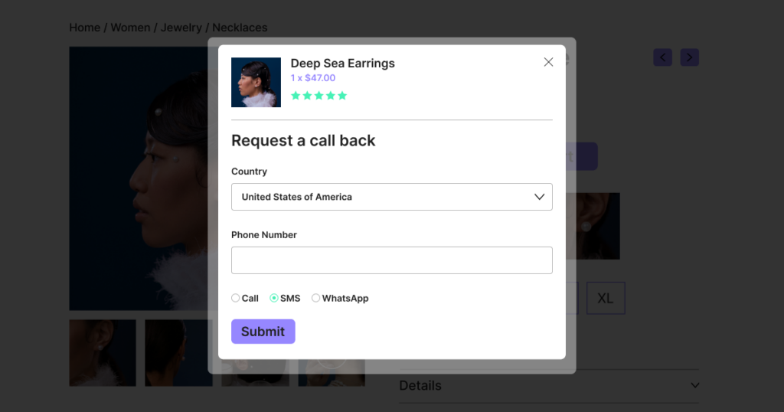Go to next product arrow
This screenshot has height=412, width=784.
690,57
